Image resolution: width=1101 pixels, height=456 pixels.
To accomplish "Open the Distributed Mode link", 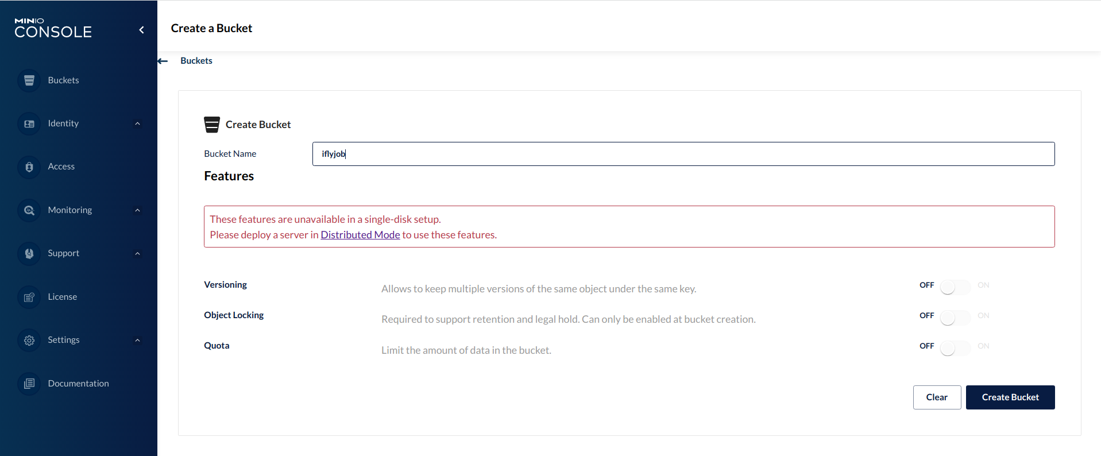I will (x=360, y=235).
